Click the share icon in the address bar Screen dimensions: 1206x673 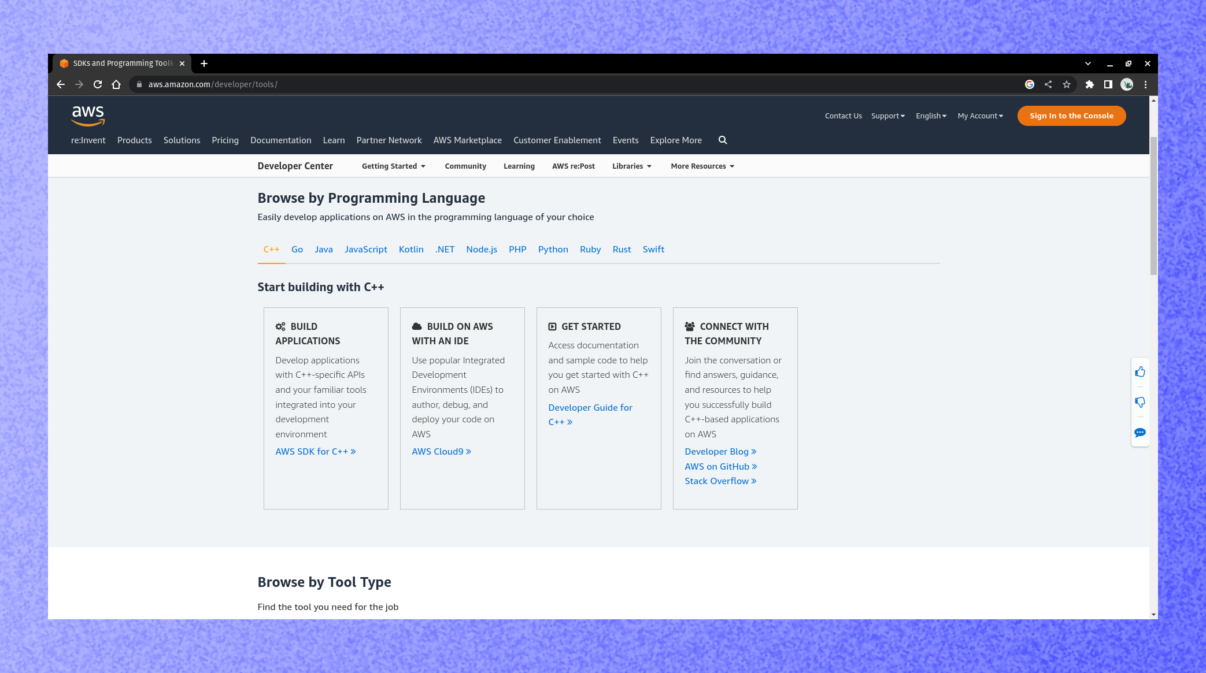[x=1048, y=84]
